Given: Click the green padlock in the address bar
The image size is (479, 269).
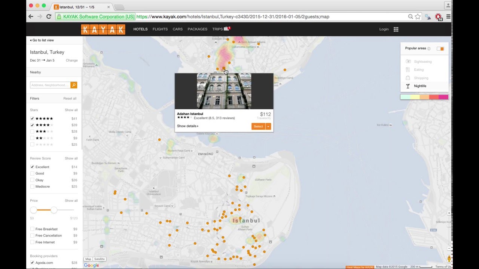Looking at the screenshot, I should tap(59, 16).
